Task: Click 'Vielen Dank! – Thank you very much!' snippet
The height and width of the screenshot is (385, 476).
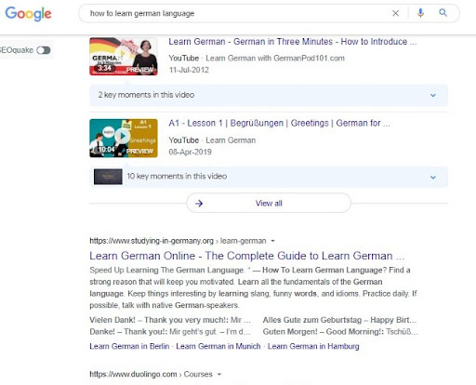Action: (158, 320)
